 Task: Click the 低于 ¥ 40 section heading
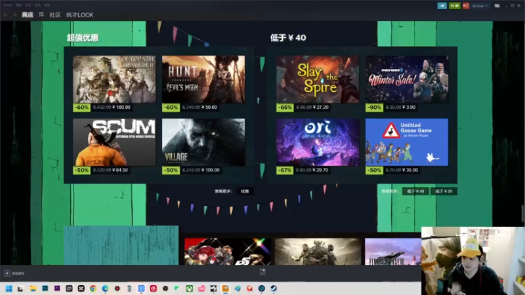(x=288, y=37)
